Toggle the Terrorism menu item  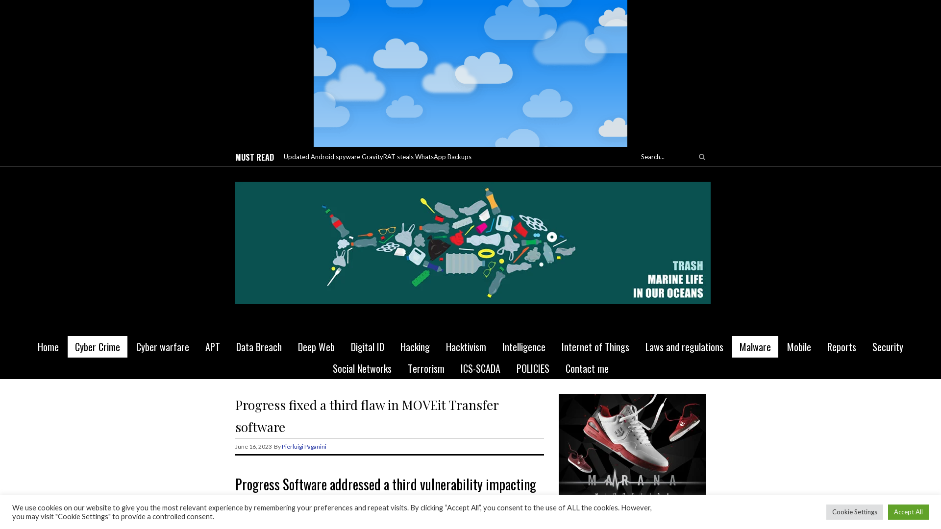(x=426, y=368)
